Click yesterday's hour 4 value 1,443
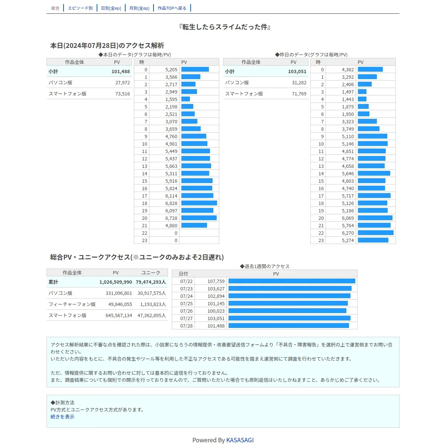The image size is (446, 446). tap(348, 99)
